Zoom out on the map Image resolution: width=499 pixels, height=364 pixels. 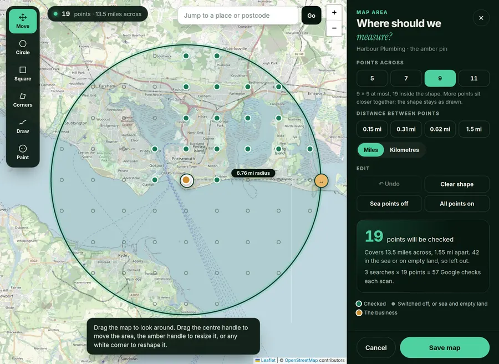pyautogui.click(x=334, y=28)
